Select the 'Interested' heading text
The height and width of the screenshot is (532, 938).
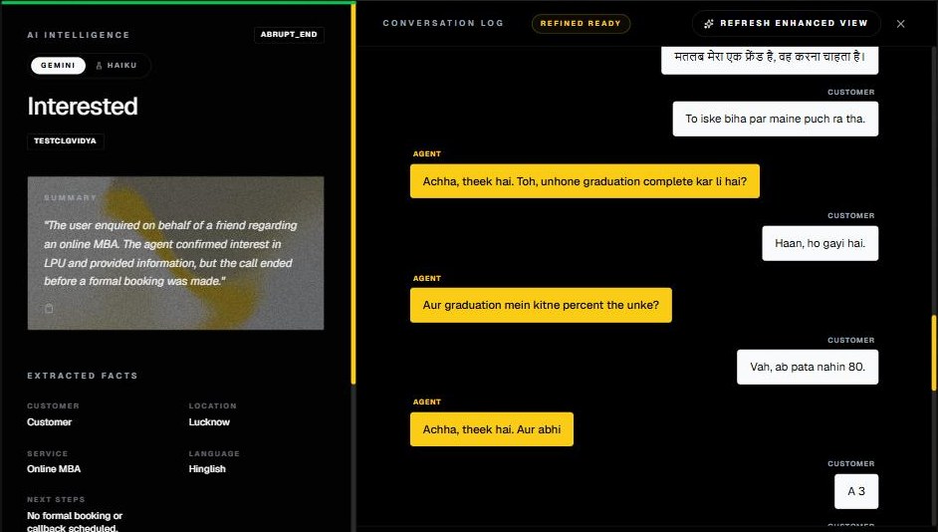point(83,107)
